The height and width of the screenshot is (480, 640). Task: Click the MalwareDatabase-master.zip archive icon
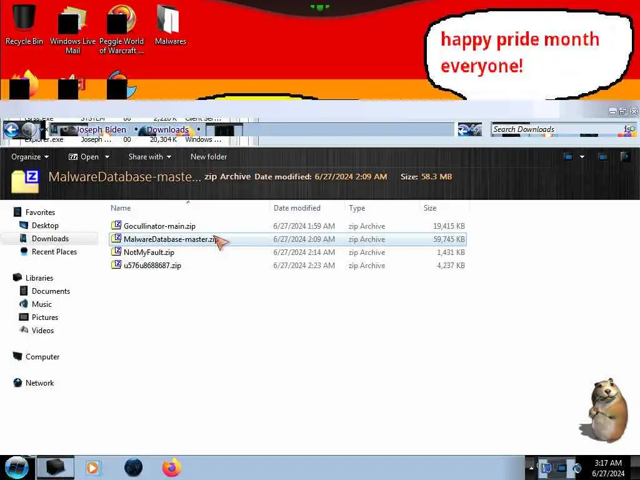pos(116,238)
